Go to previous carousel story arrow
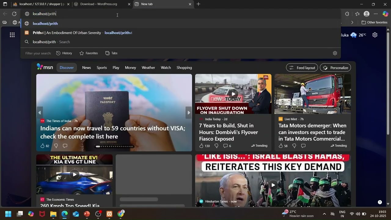The image size is (391, 220). pyautogui.click(x=39, y=112)
